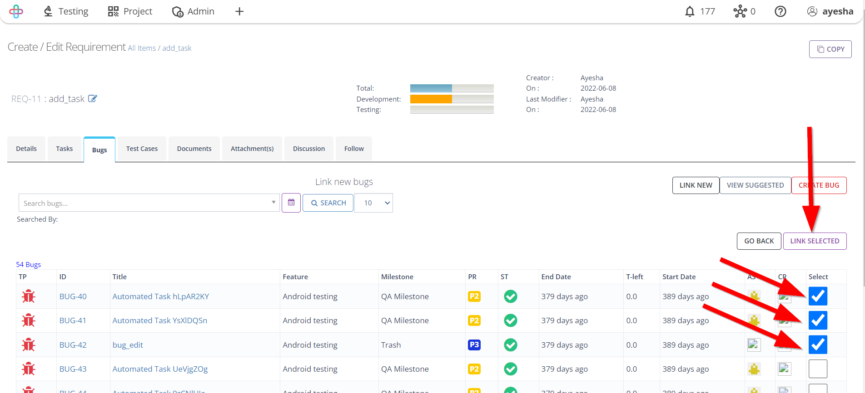This screenshot has width=865, height=393.
Task: Open the search bugs combo box
Action: pyautogui.click(x=149, y=203)
